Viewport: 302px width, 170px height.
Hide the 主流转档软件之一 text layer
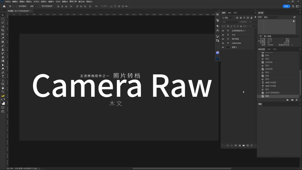(223, 31)
